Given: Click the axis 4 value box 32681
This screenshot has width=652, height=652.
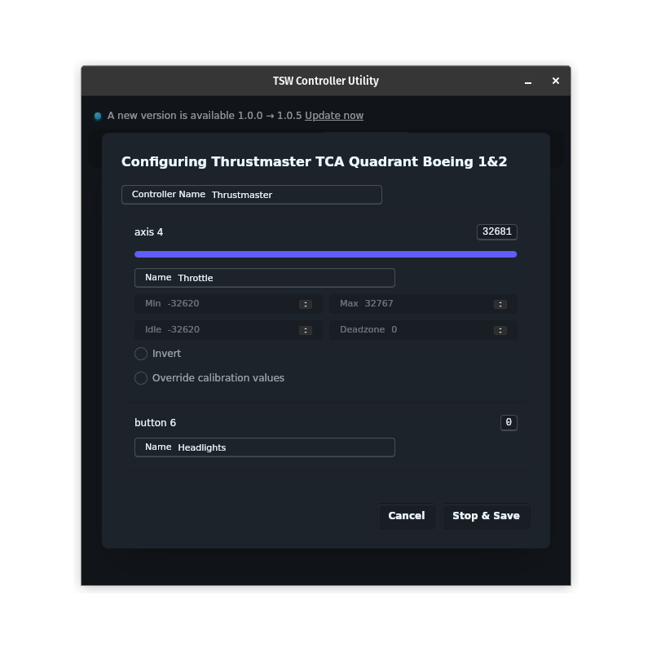Looking at the screenshot, I should 497,231.
